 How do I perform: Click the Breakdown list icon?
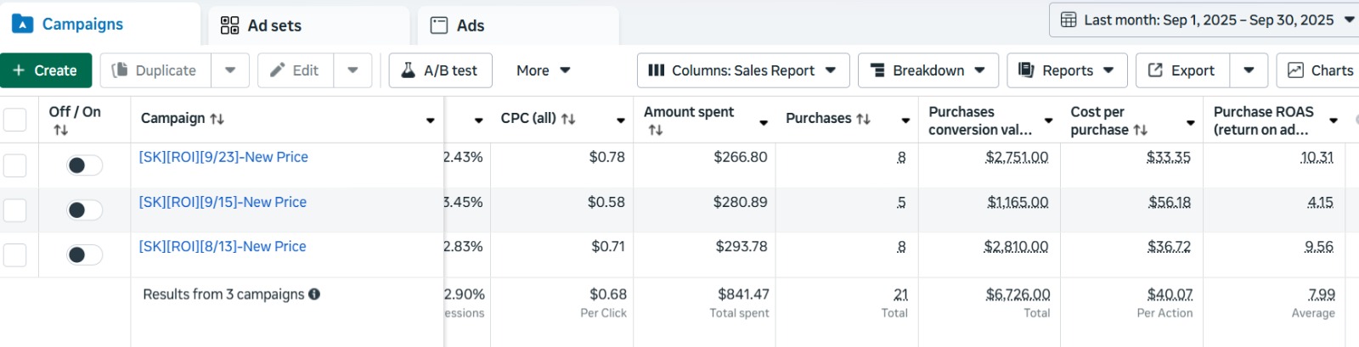(877, 70)
